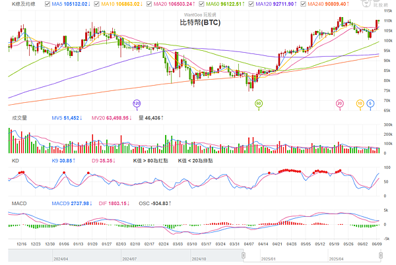
Task: Click the 量 46,436 volume value
Action: click(151, 118)
